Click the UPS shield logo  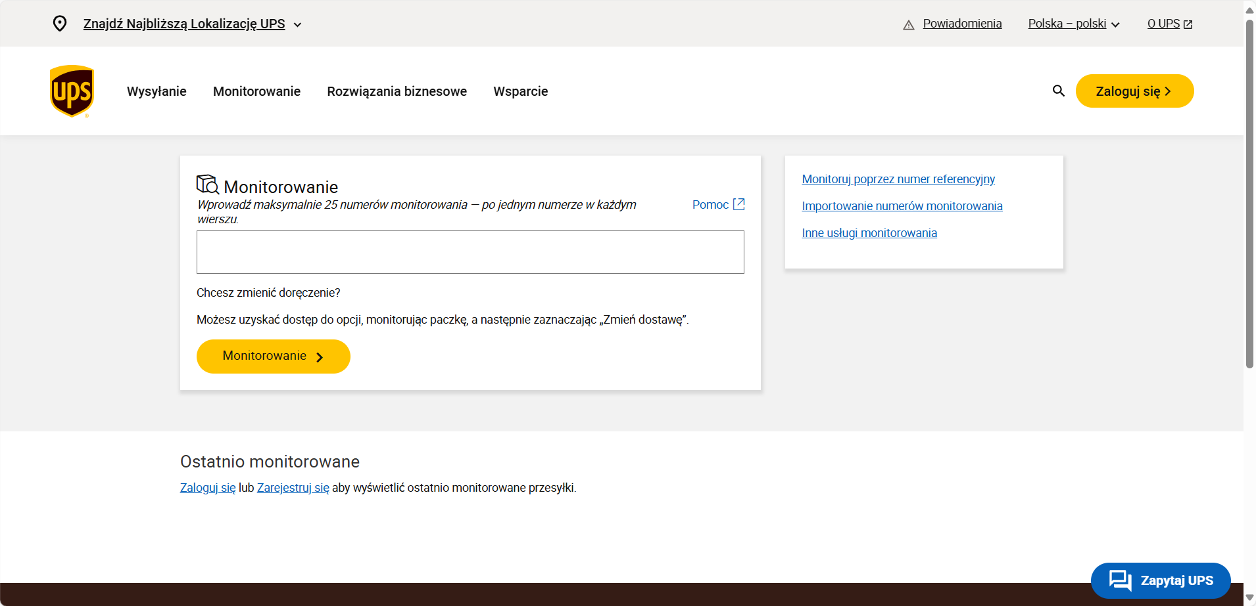point(72,91)
